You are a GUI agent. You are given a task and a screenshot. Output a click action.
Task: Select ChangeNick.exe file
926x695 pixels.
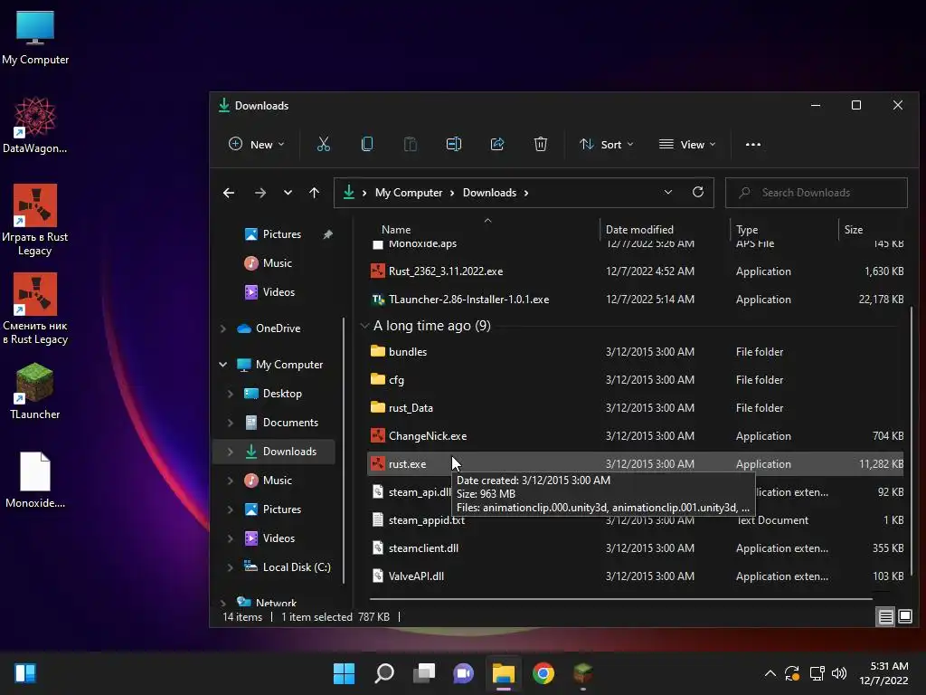(636, 436)
